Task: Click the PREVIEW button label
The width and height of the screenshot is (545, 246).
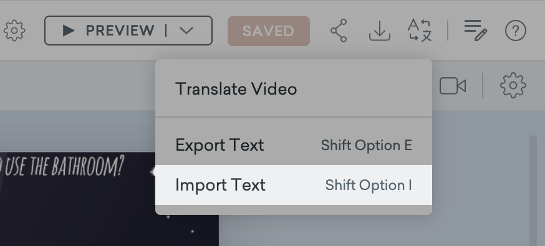Action: click(x=120, y=31)
